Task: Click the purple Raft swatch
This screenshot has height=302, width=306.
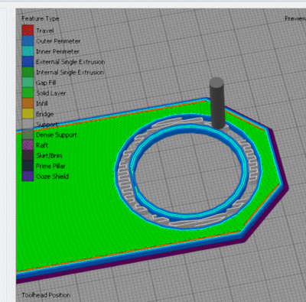Action: [x=28, y=145]
